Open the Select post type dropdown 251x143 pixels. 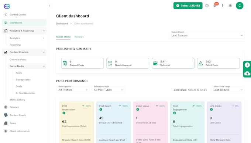point(108,90)
